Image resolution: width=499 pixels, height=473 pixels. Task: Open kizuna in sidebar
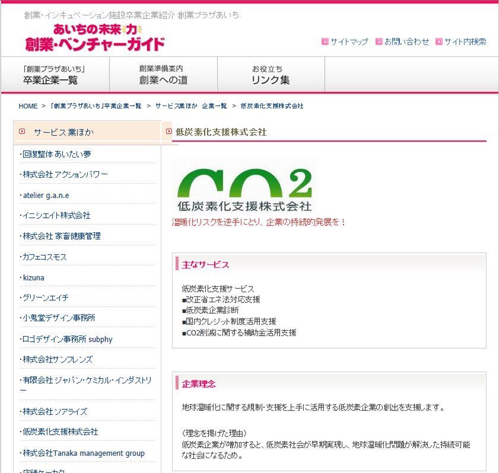click(33, 277)
